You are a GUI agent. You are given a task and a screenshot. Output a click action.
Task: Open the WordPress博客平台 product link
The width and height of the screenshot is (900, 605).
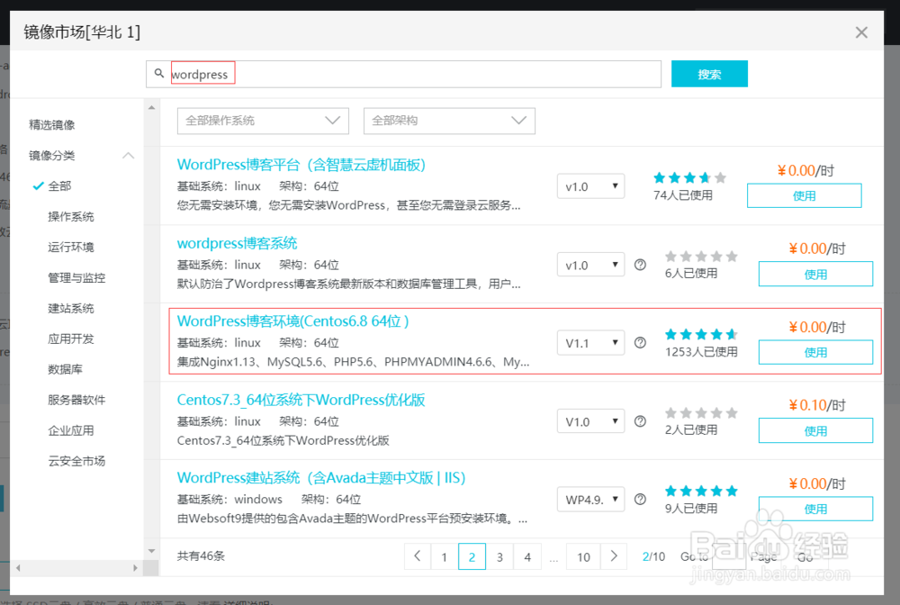pos(302,165)
